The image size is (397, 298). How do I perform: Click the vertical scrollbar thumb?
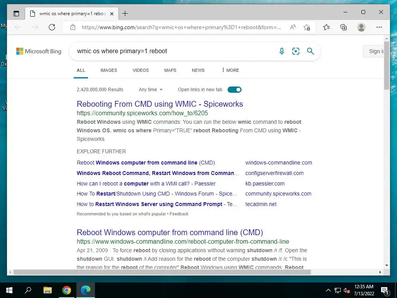click(x=387, y=65)
